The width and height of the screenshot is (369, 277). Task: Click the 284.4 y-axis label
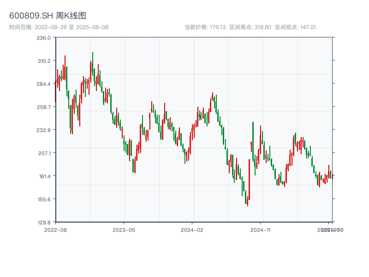tap(43, 84)
